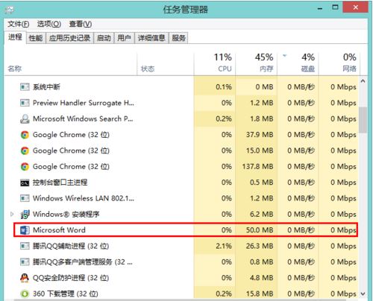Sort by the 状态 column header
The image size is (373, 301).
point(166,64)
